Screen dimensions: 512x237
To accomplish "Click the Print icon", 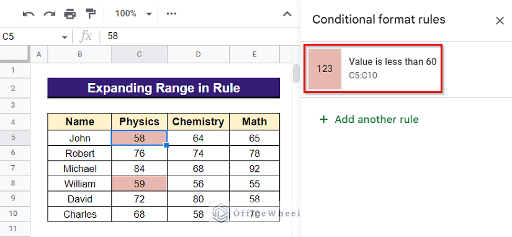I will [x=70, y=14].
